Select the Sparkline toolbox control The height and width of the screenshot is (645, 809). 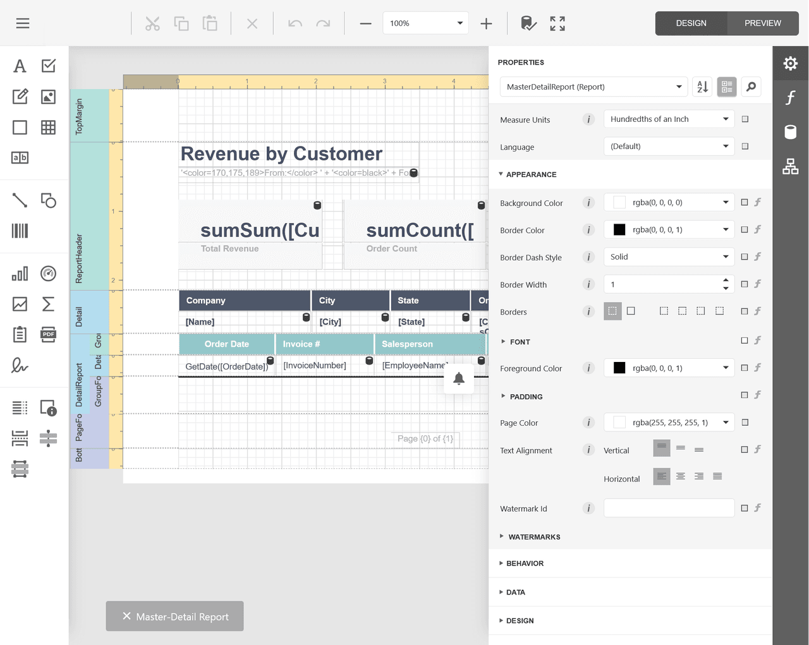pos(20,304)
